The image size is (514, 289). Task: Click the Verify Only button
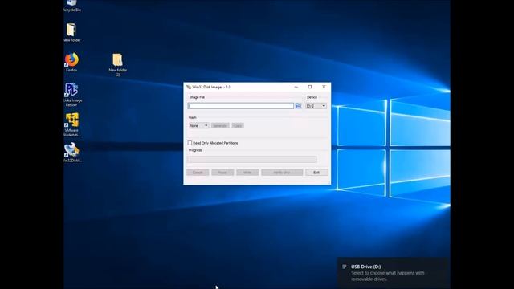pyautogui.click(x=282, y=173)
